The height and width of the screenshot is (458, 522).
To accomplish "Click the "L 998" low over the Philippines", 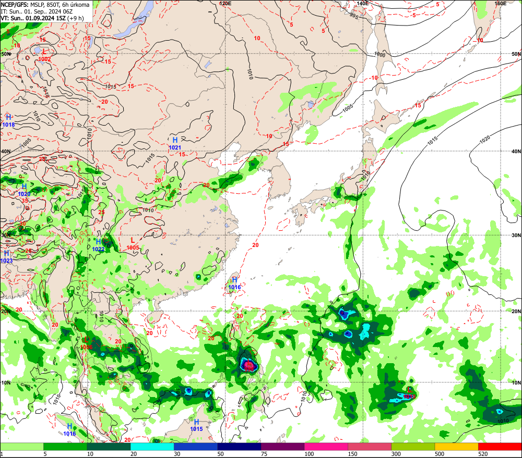I will coord(248,365).
